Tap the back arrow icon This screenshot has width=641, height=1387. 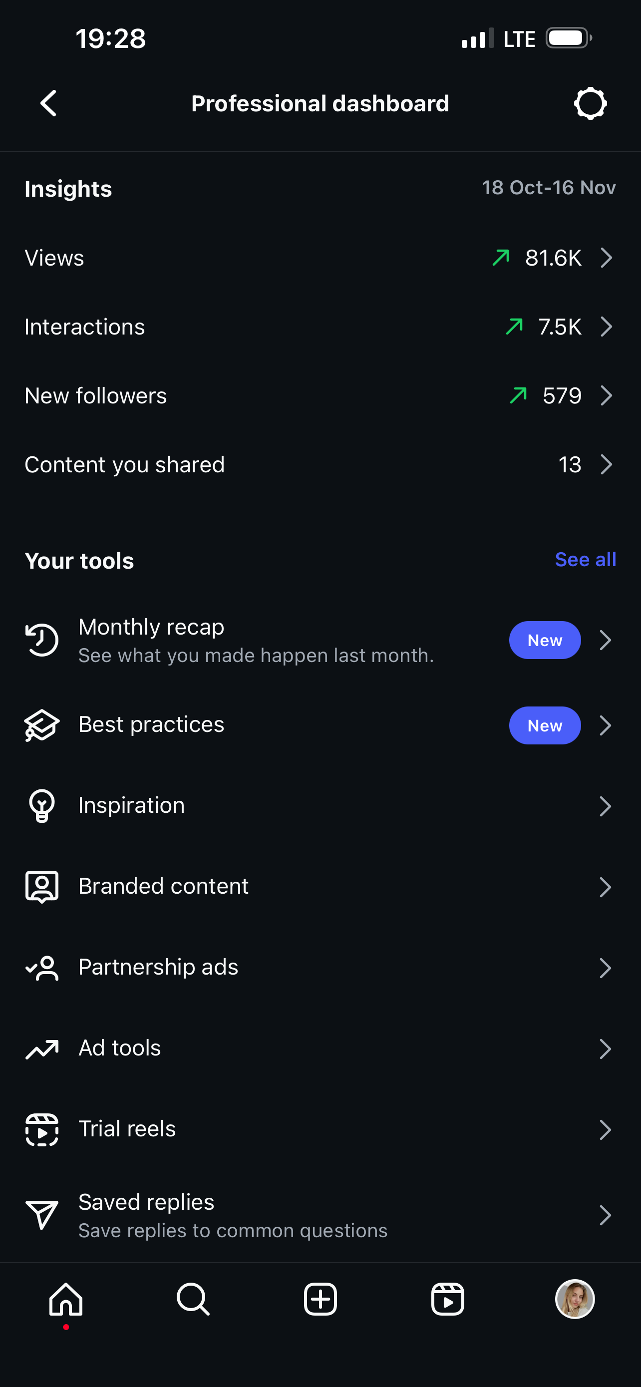(48, 103)
